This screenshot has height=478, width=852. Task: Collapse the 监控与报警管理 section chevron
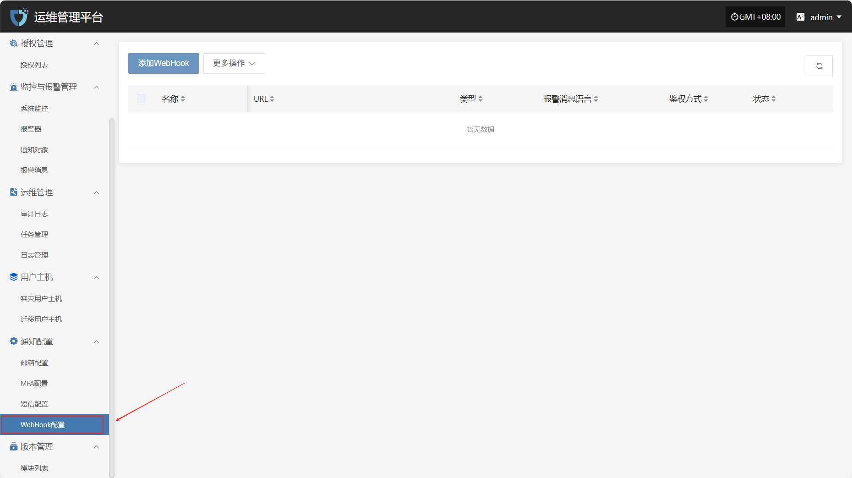pos(96,87)
